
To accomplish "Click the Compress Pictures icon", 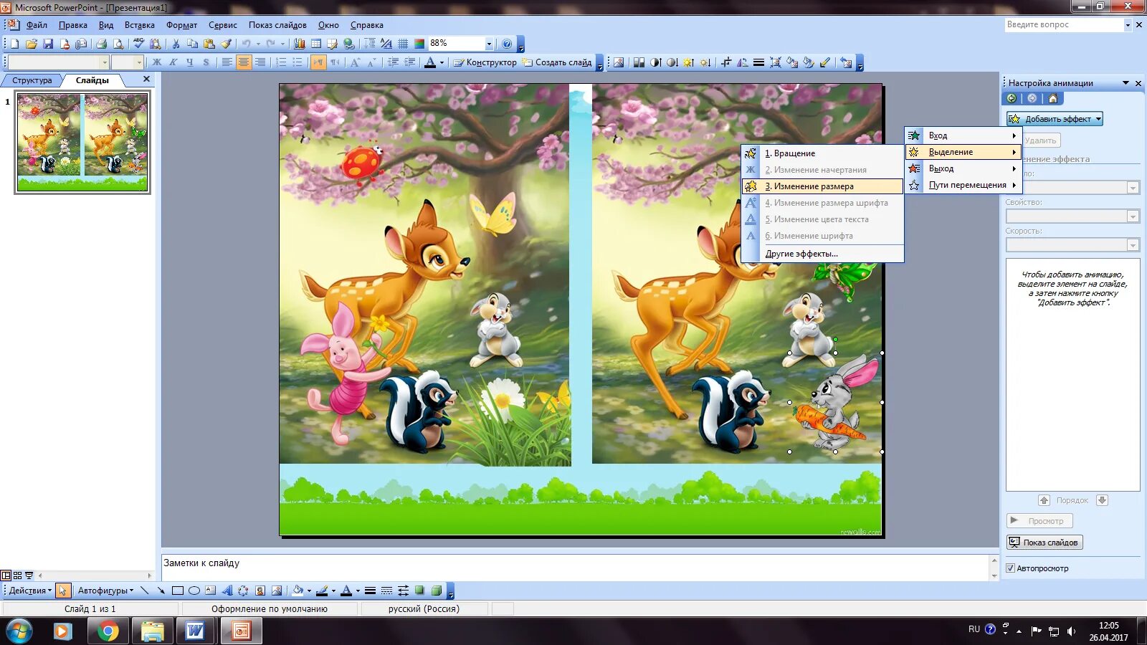I will tap(775, 62).
